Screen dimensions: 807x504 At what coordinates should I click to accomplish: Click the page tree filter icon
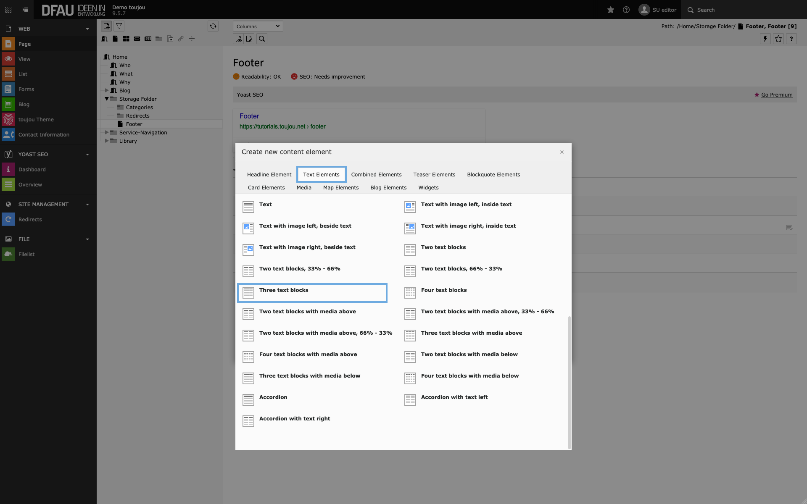119,26
